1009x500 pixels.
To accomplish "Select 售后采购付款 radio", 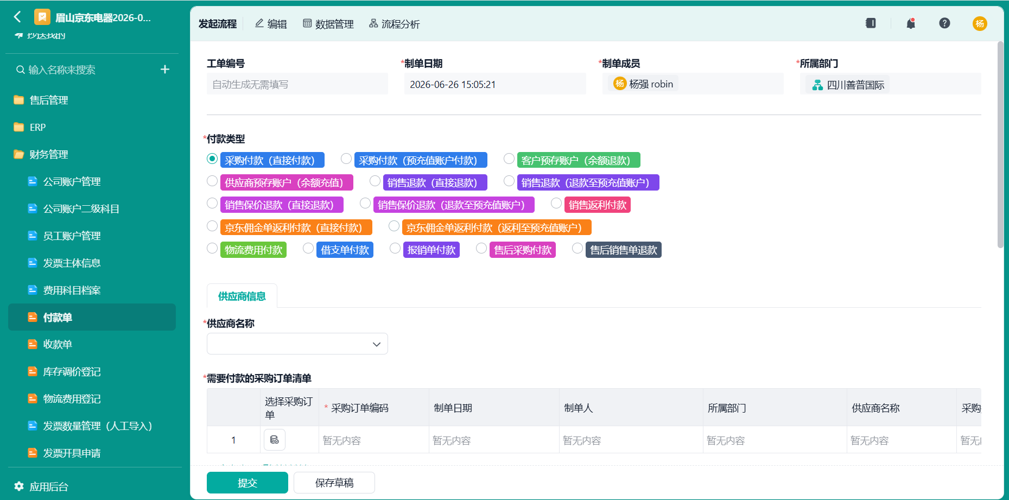I will coord(481,249).
